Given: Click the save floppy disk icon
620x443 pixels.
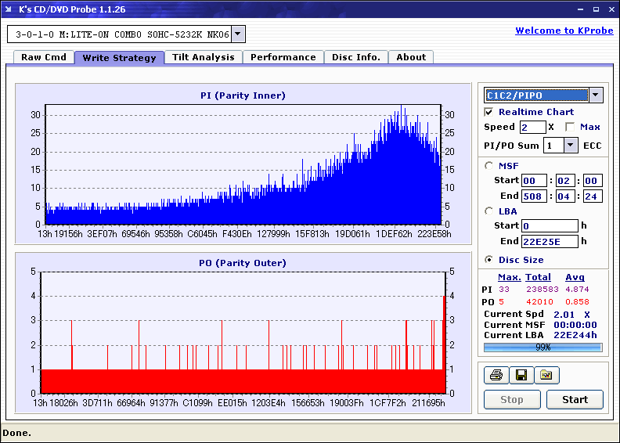Looking at the screenshot, I should (x=521, y=376).
